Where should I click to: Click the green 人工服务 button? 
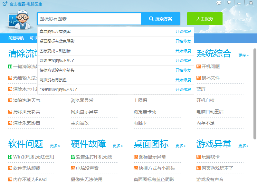tap(205, 19)
